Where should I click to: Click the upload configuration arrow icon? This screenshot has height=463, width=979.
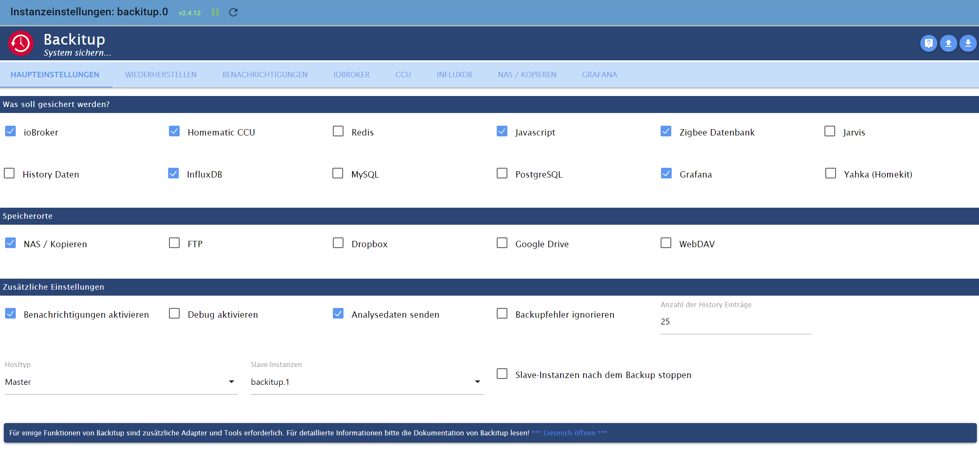[948, 43]
